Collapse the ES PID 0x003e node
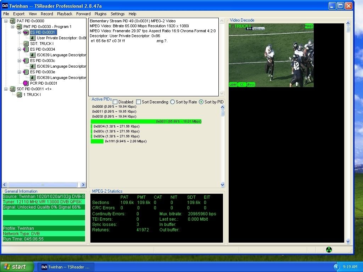The height and width of the screenshot is (272, 363). [19, 72]
